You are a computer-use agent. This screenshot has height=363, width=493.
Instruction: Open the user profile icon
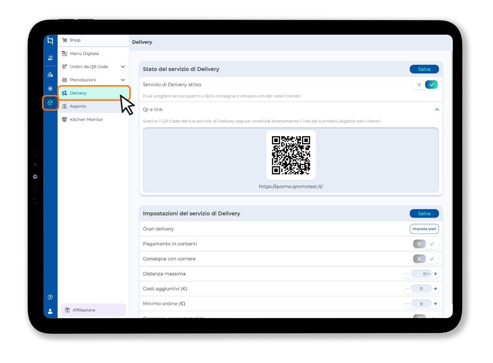tap(50, 311)
